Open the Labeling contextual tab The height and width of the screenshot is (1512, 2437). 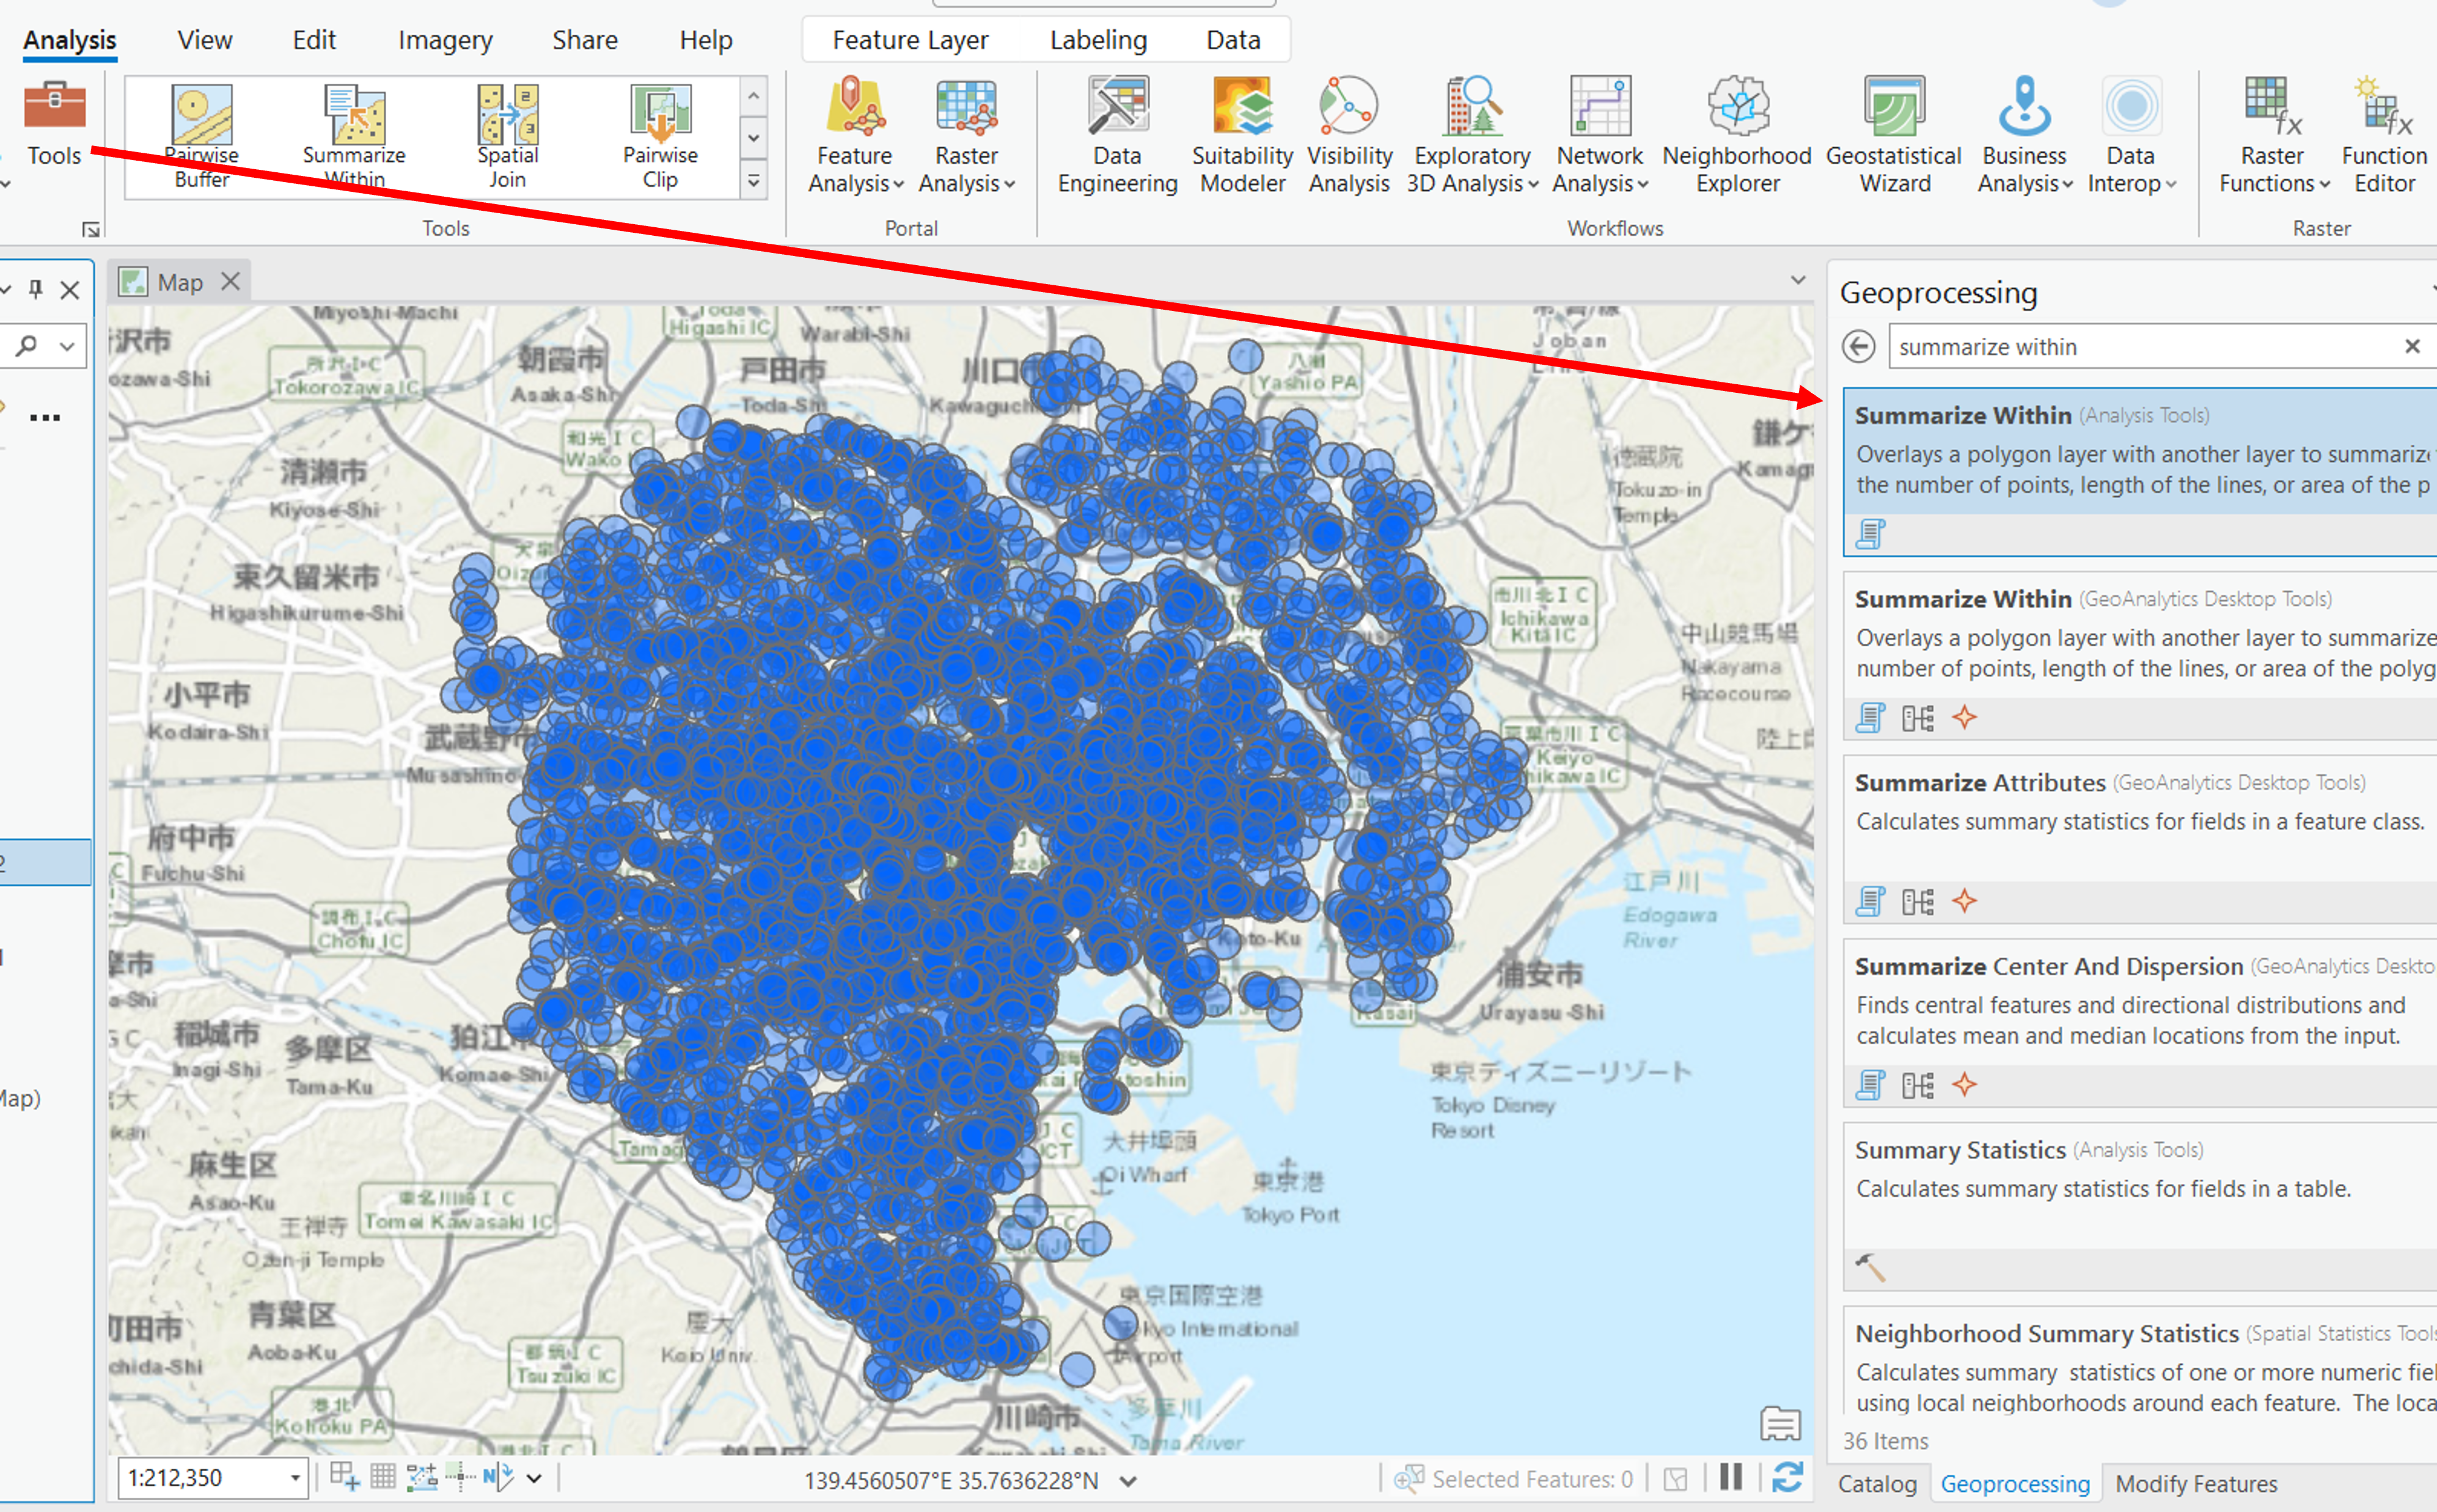coord(1098,40)
